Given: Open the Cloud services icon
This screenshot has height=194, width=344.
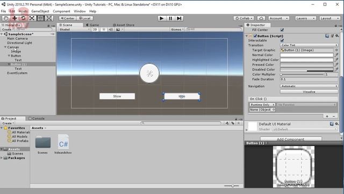Looking at the screenshot, I should (x=261, y=18).
